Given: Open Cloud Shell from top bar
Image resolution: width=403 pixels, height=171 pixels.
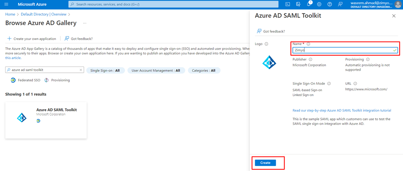Looking at the screenshot, I should tap(288, 4).
